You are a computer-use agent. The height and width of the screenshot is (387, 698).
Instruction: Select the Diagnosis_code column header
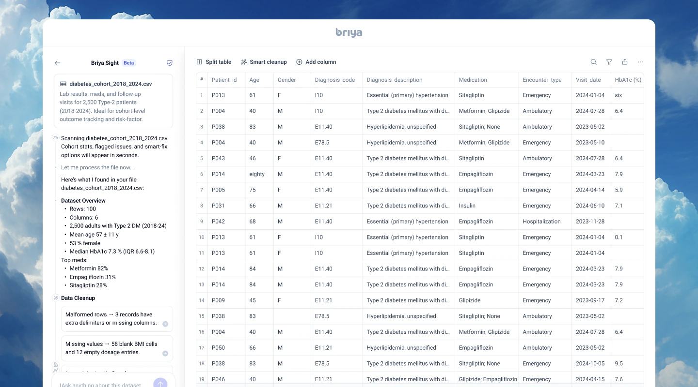tap(337, 80)
